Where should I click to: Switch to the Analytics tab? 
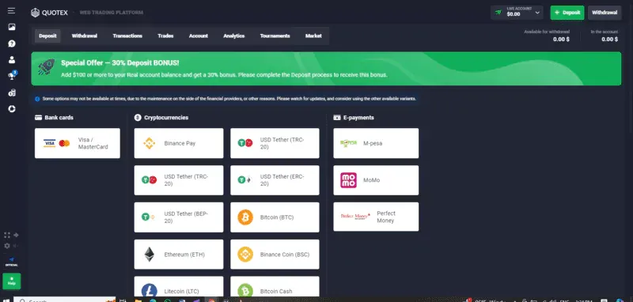[234, 36]
